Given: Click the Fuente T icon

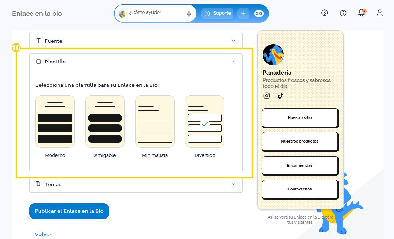Looking at the screenshot, I should (x=38, y=41).
